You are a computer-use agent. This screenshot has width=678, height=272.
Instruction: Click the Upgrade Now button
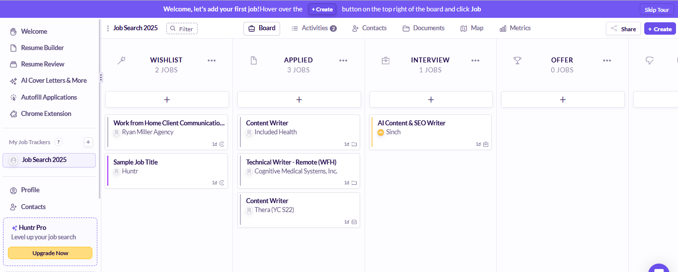coord(50,253)
